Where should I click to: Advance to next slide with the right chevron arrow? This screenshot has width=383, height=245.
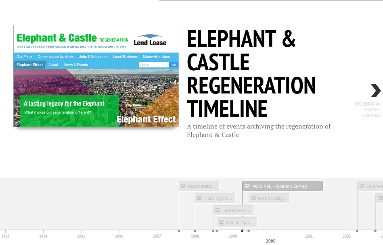pyautogui.click(x=376, y=91)
